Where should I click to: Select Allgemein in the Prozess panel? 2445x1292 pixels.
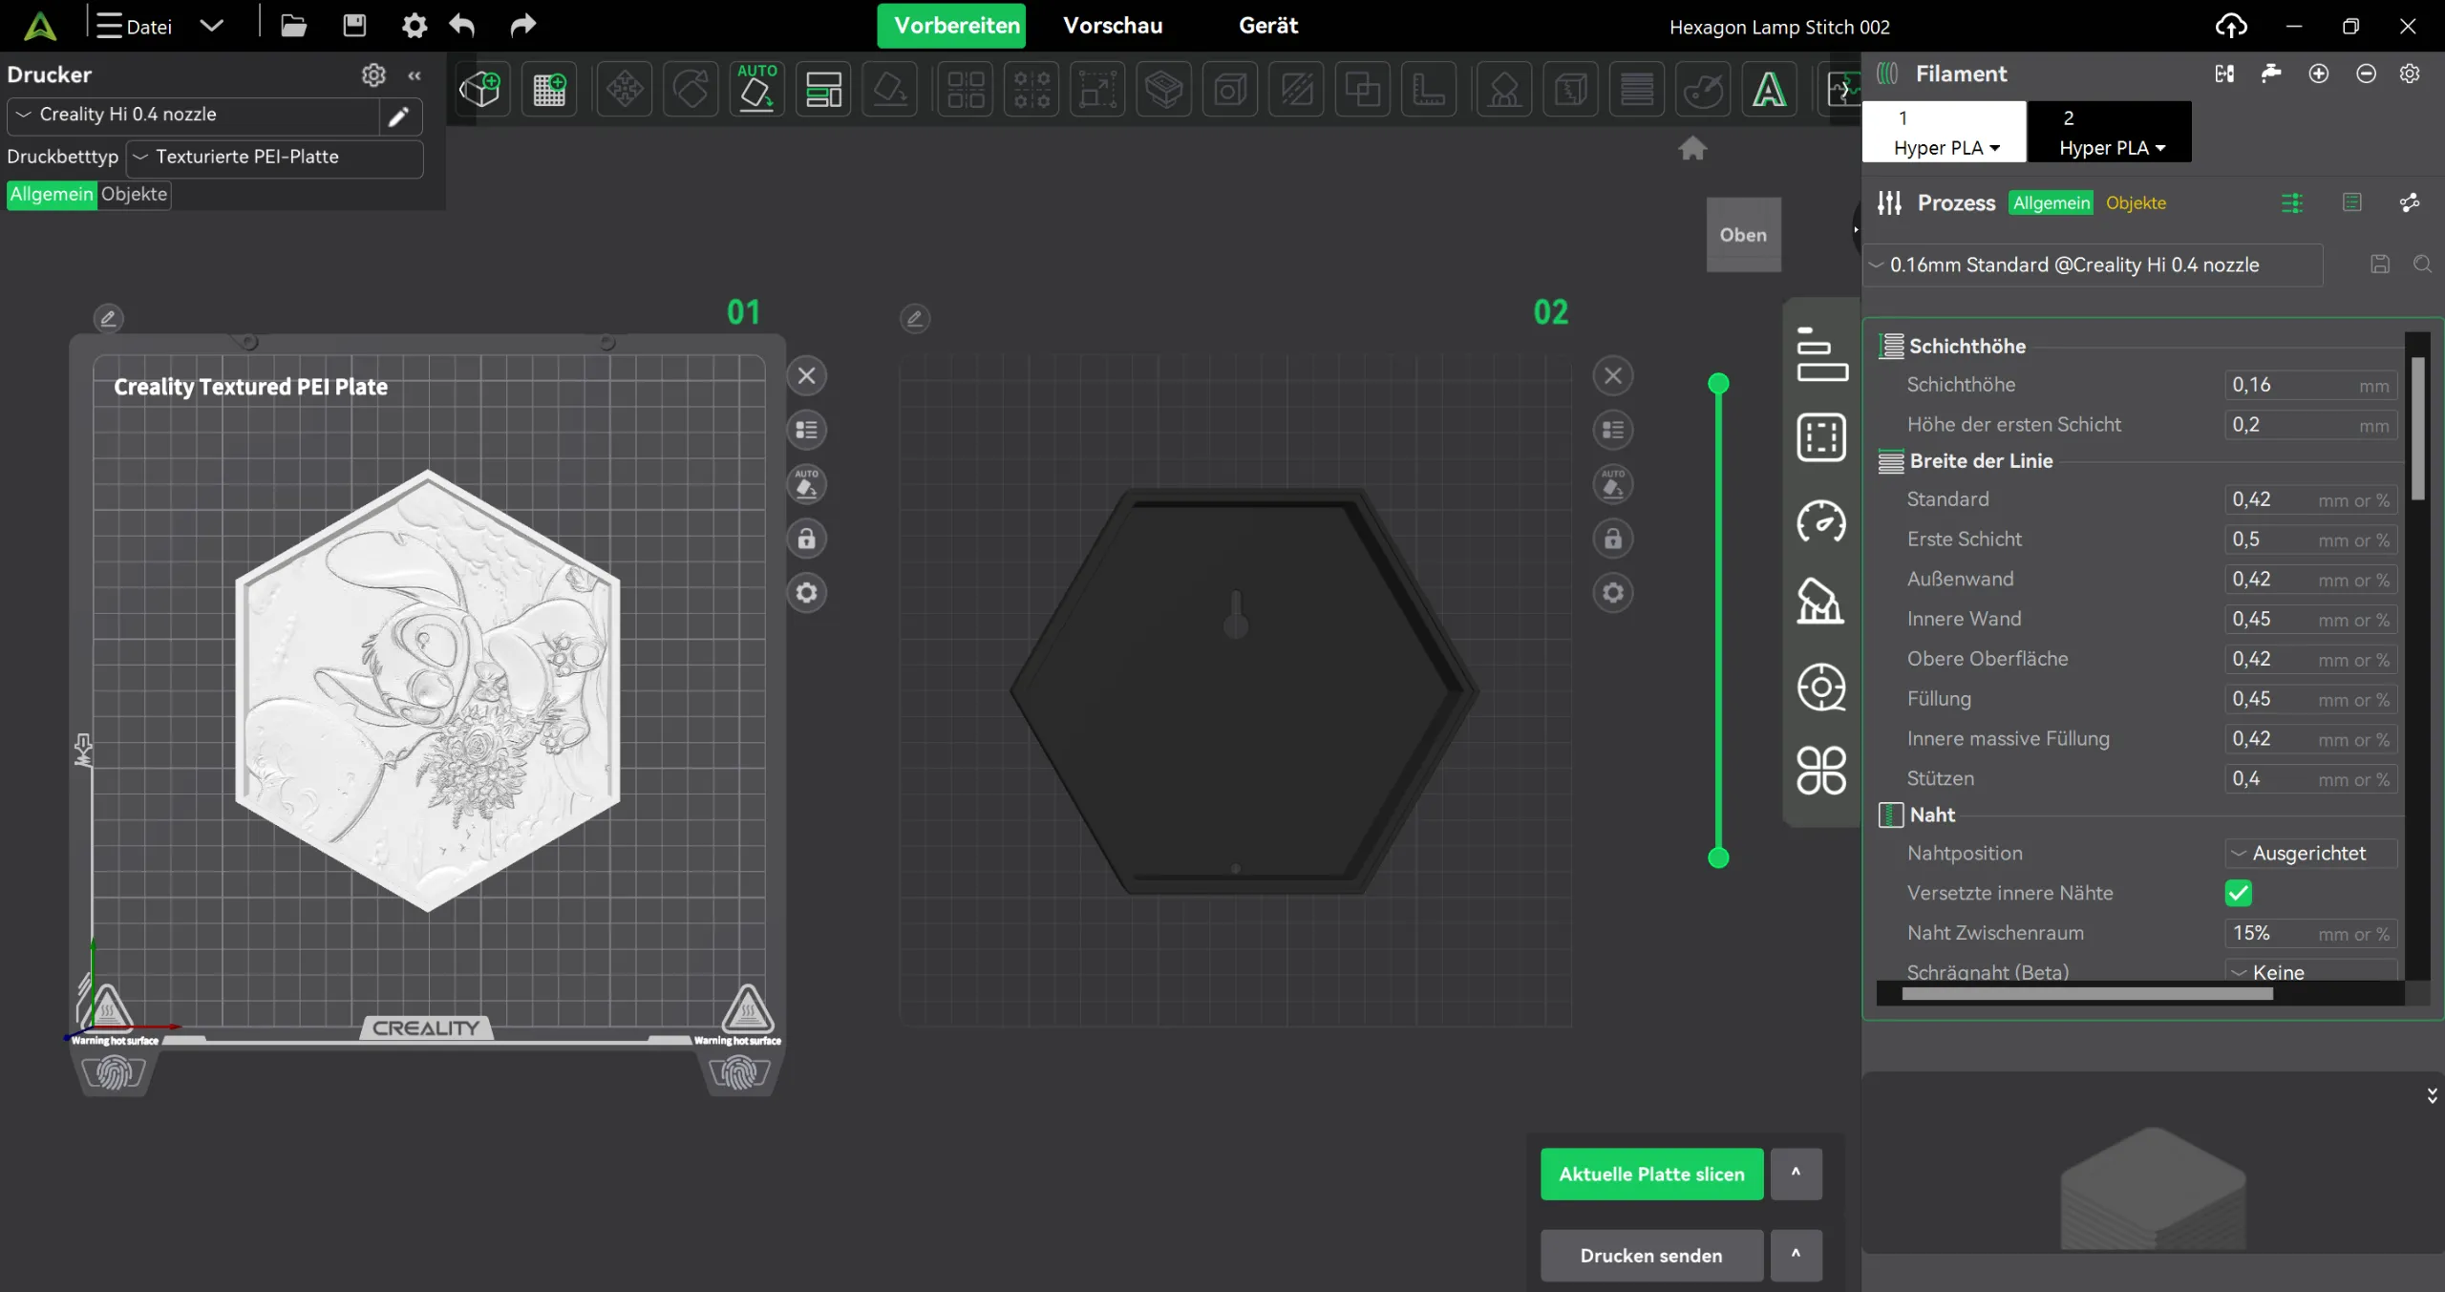(x=2051, y=202)
